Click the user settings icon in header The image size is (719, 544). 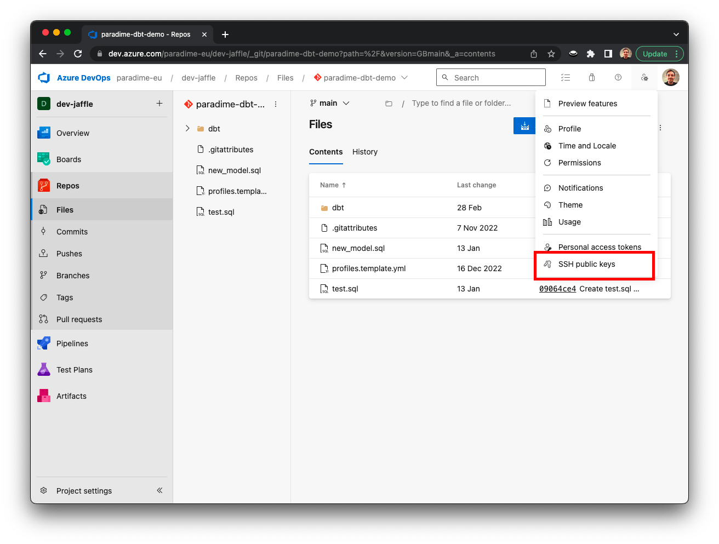coord(644,78)
